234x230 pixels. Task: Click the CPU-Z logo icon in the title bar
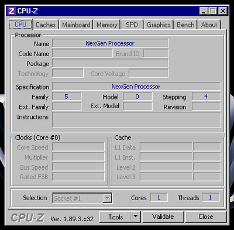(12, 11)
